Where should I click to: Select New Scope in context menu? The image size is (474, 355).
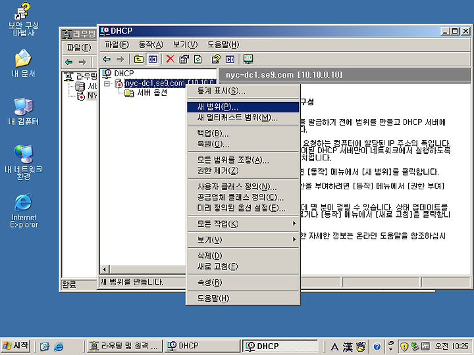pos(243,107)
